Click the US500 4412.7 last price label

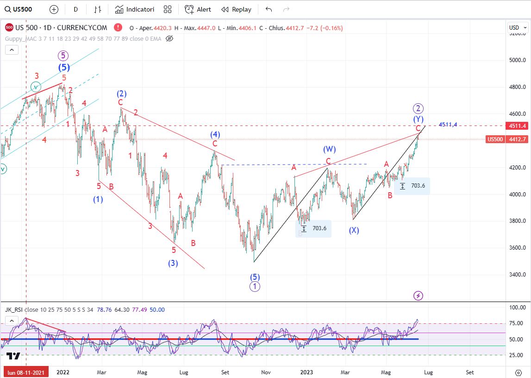click(x=507, y=139)
